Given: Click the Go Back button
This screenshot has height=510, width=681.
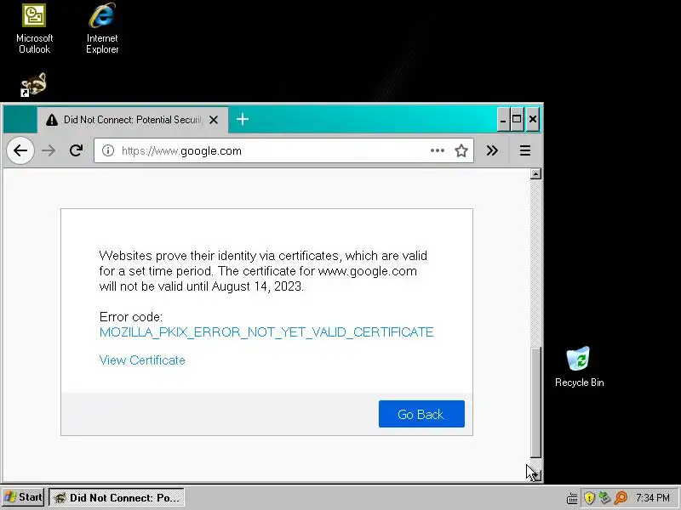Looking at the screenshot, I should pyautogui.click(x=421, y=414).
